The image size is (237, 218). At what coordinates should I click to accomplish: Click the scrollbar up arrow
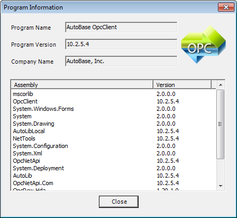point(221,85)
